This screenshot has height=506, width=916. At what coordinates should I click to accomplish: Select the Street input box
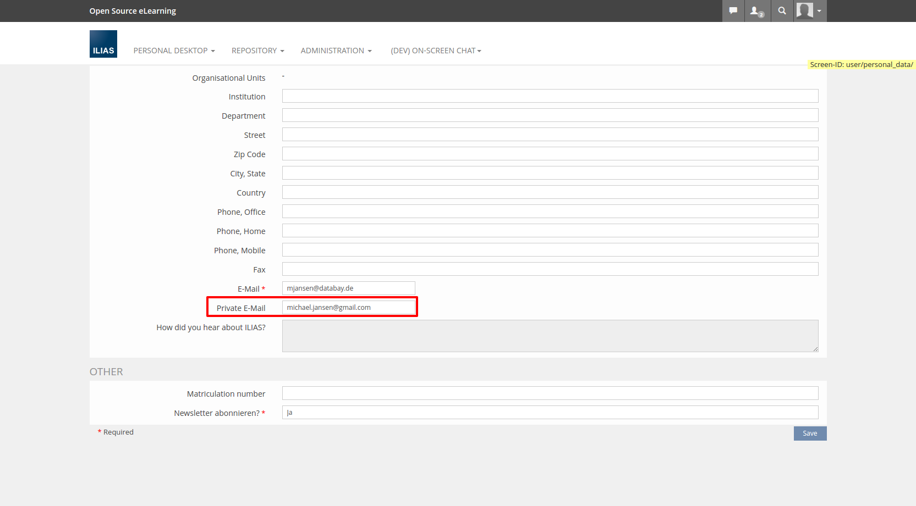point(550,135)
